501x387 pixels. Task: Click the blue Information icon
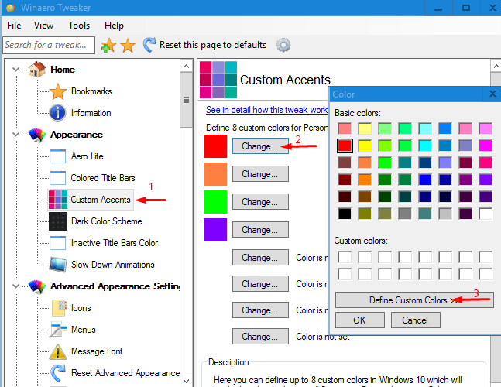coord(58,113)
